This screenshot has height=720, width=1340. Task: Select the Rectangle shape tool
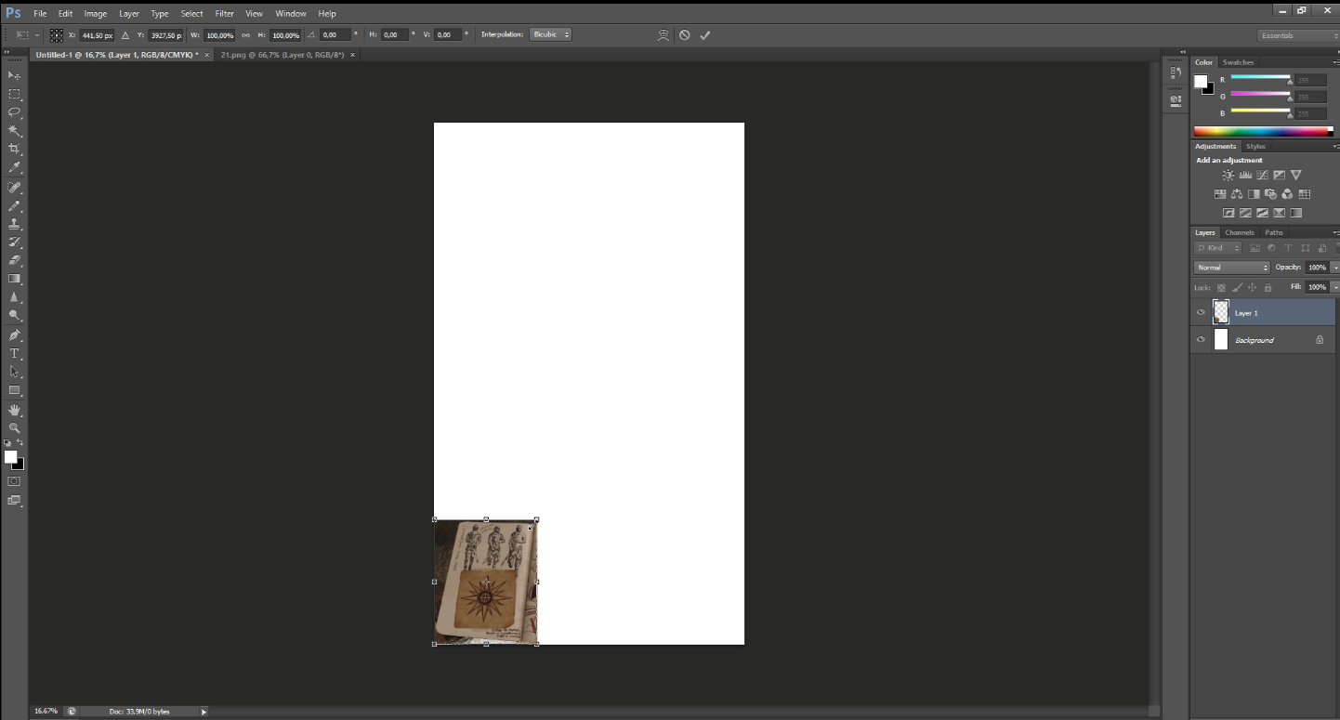click(x=14, y=390)
